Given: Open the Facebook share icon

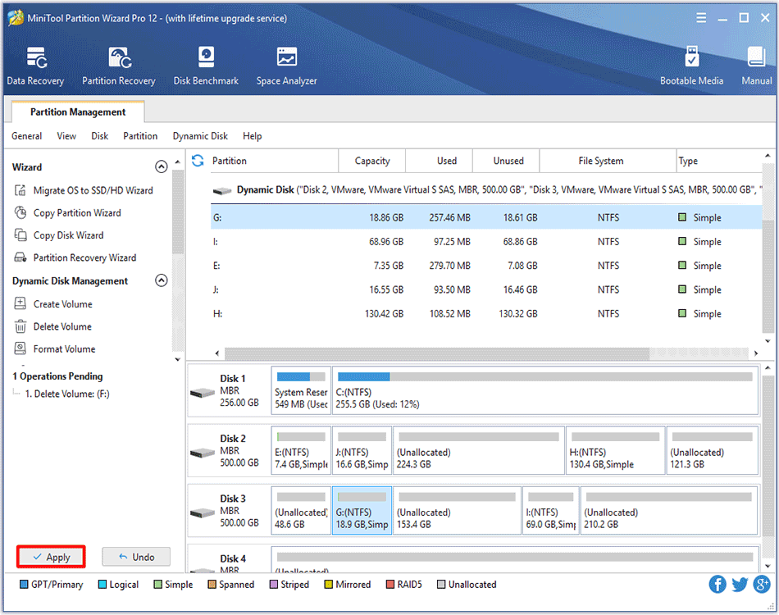Looking at the screenshot, I should point(717,584).
